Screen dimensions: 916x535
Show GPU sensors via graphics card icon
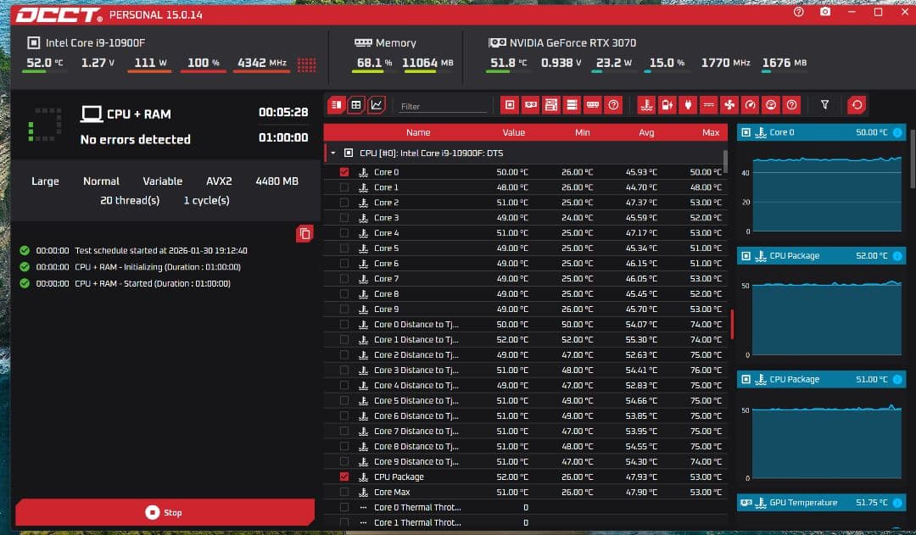click(x=531, y=104)
